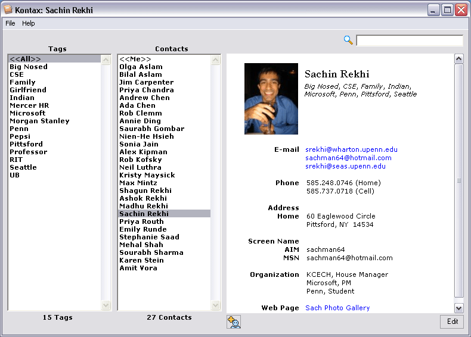Open the Sach Photo Gallery link
Screen dimensions: 471x337
point(337,308)
